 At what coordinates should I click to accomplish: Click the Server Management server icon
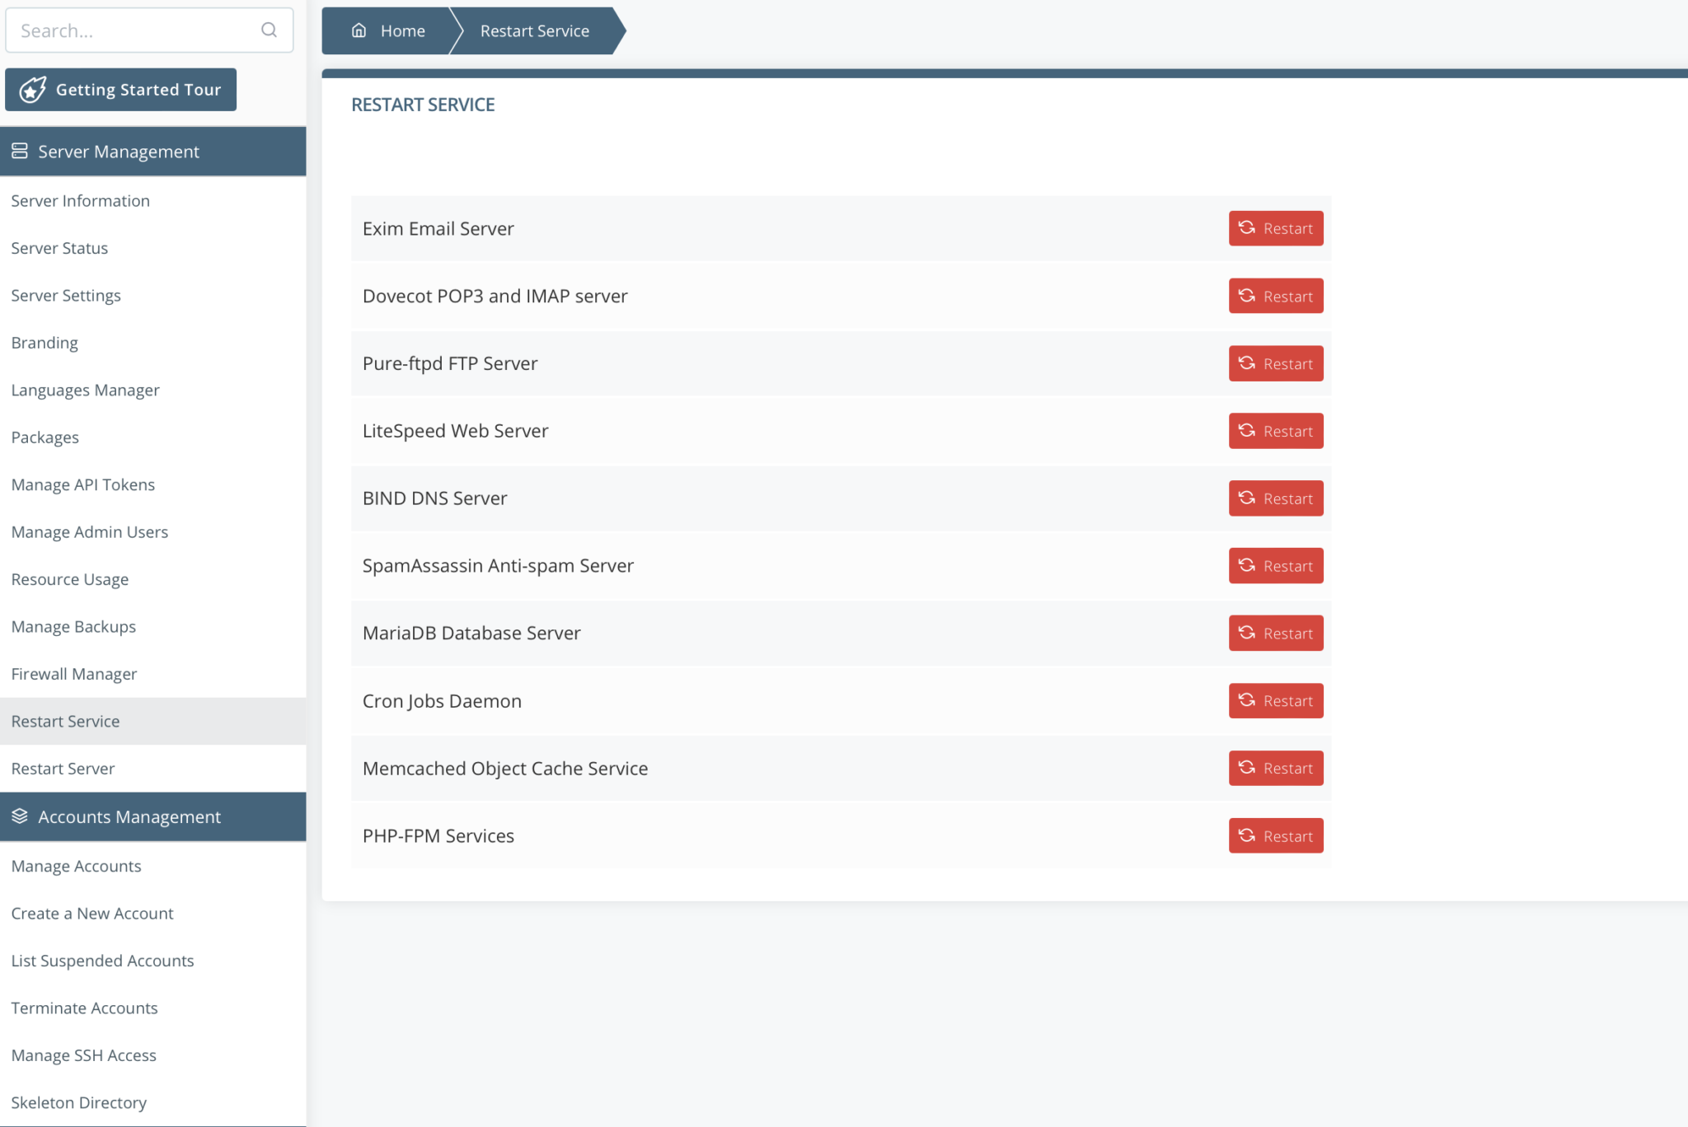pyautogui.click(x=20, y=151)
